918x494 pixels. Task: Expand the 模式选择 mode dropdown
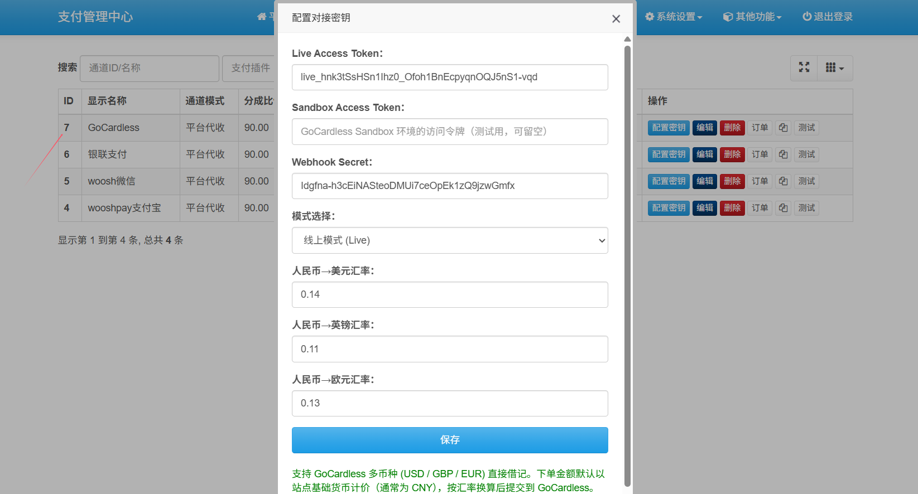[x=449, y=240]
